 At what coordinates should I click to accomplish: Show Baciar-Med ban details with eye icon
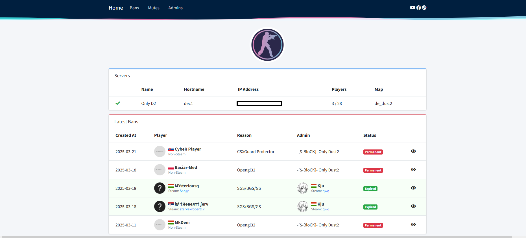(x=413, y=169)
